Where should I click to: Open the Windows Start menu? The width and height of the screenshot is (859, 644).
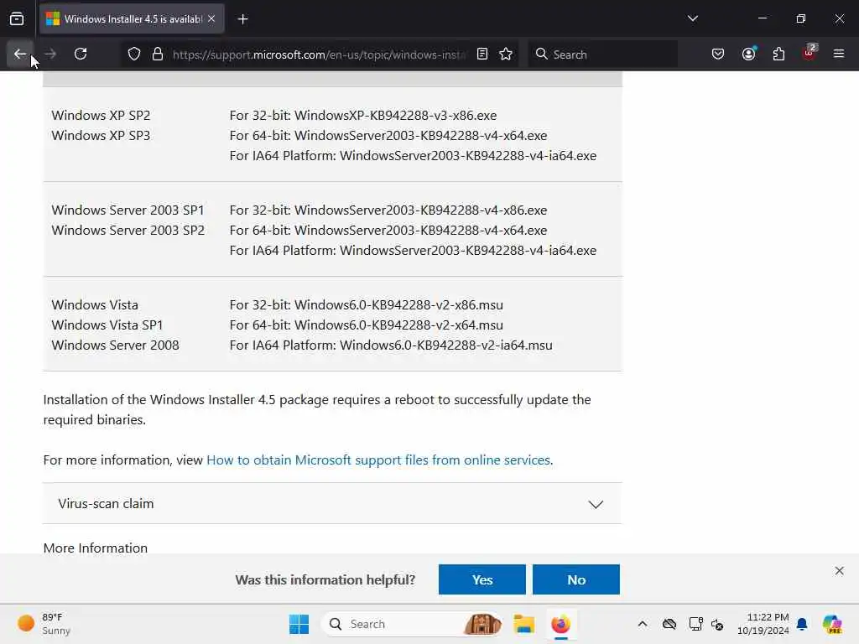(x=299, y=624)
